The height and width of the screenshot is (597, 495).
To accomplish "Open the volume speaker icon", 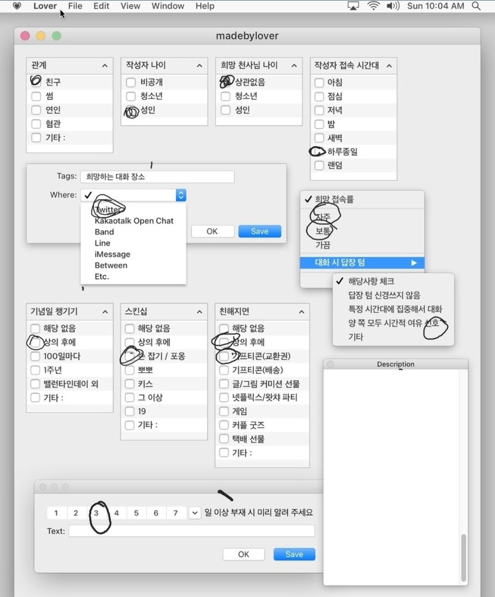I will coord(393,6).
